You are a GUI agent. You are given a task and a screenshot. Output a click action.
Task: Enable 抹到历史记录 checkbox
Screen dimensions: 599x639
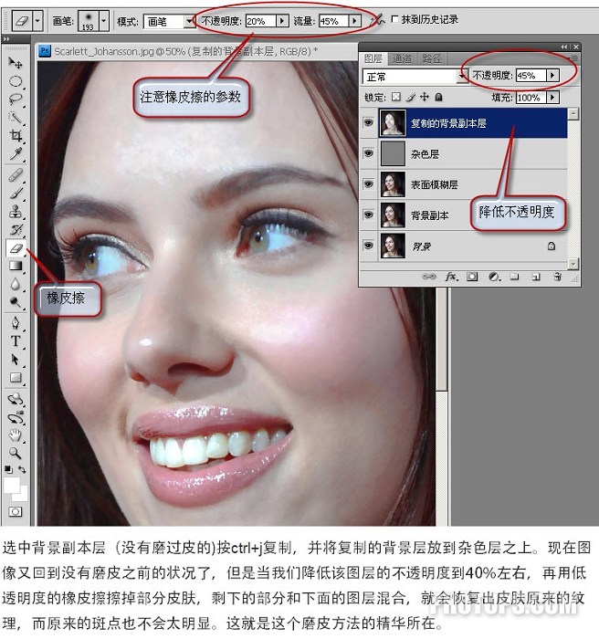pyautogui.click(x=394, y=19)
